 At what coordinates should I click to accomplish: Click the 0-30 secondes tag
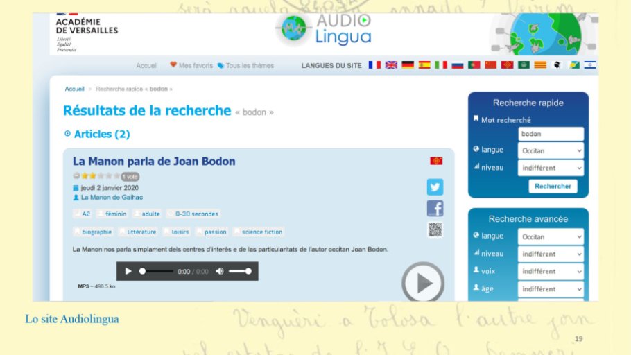pos(192,214)
